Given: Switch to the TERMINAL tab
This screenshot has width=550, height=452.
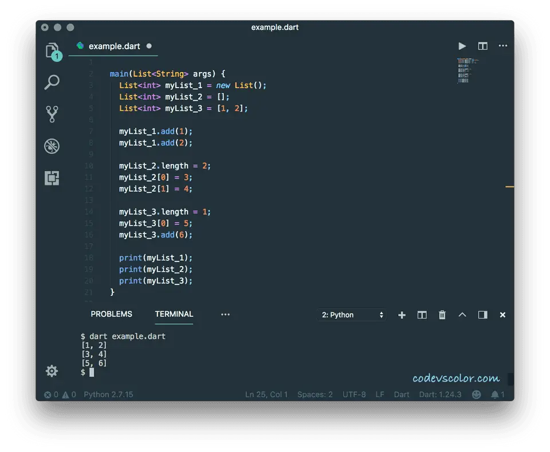Looking at the screenshot, I should pos(174,314).
